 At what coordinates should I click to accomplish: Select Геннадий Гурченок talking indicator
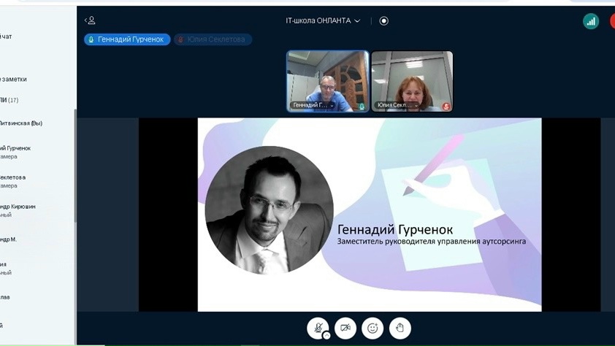point(127,39)
